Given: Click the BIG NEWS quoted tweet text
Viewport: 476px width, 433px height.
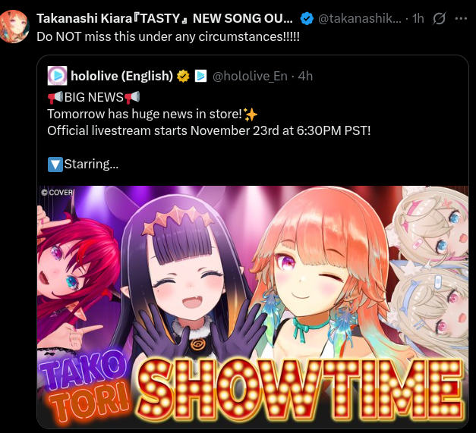Looking at the screenshot, I should 209,130.
